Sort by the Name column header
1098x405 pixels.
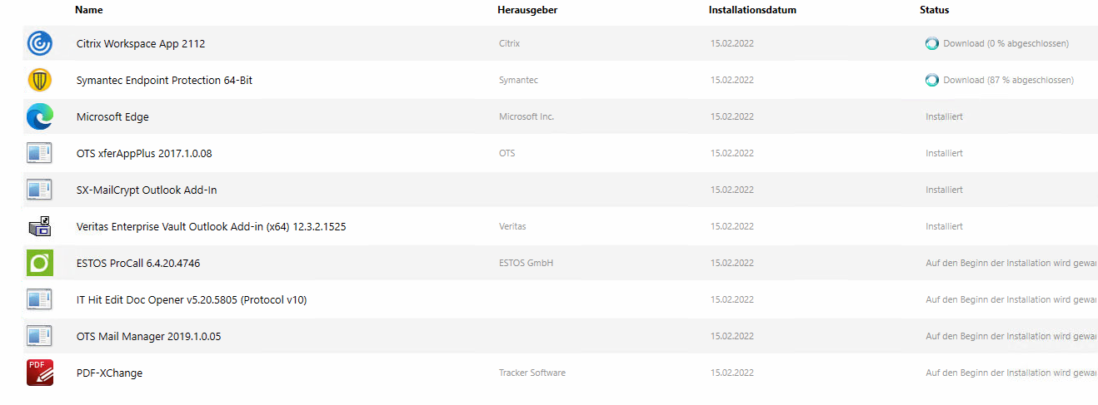[x=89, y=10]
